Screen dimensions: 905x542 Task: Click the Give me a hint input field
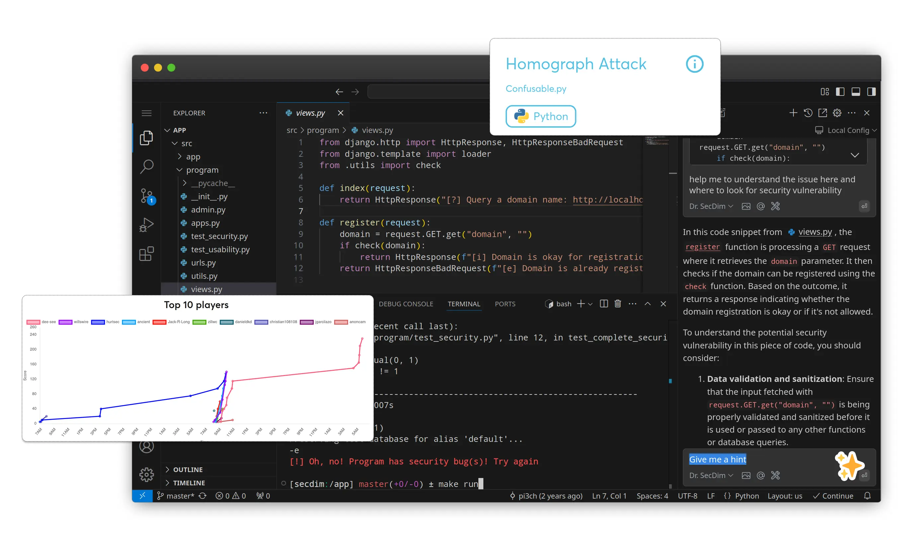coord(717,459)
